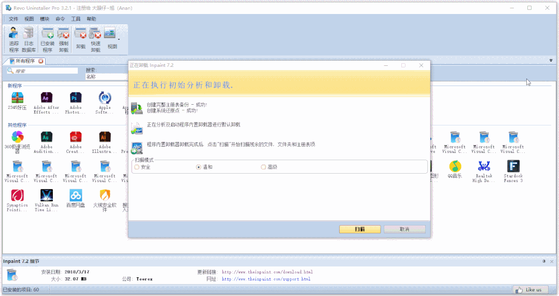The height and width of the screenshot is (296, 559).
Task: Enable the 高级 scan mode option
Action: point(263,167)
